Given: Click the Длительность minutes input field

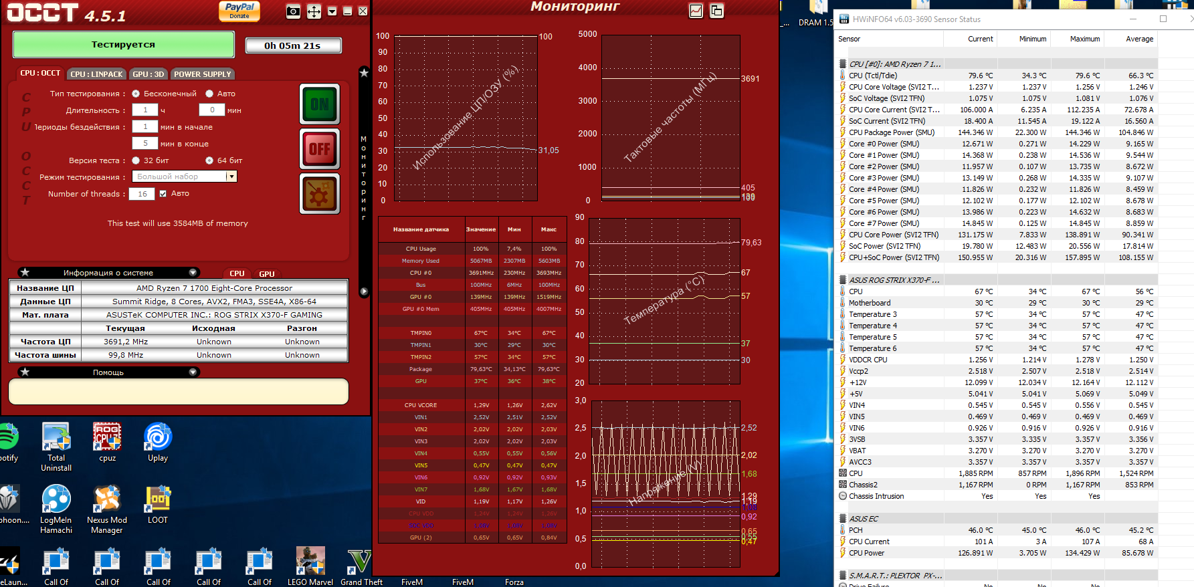Looking at the screenshot, I should 212,110.
